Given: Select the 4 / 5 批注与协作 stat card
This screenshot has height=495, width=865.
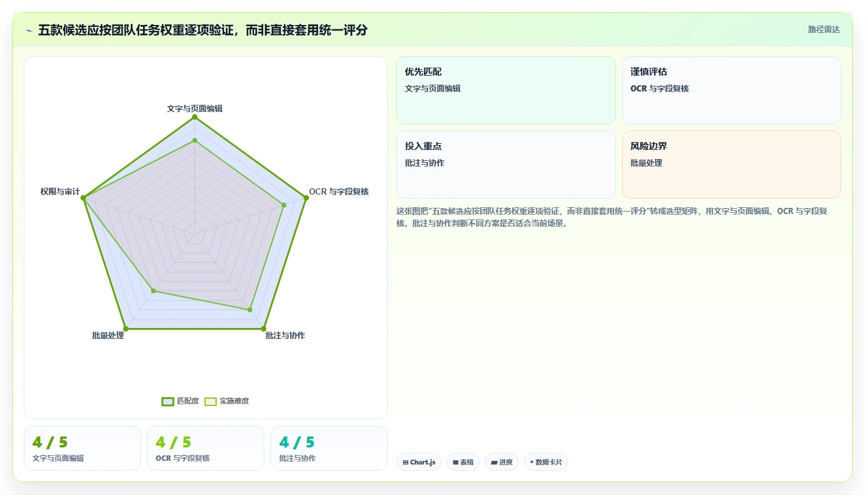Looking at the screenshot, I should 329,448.
